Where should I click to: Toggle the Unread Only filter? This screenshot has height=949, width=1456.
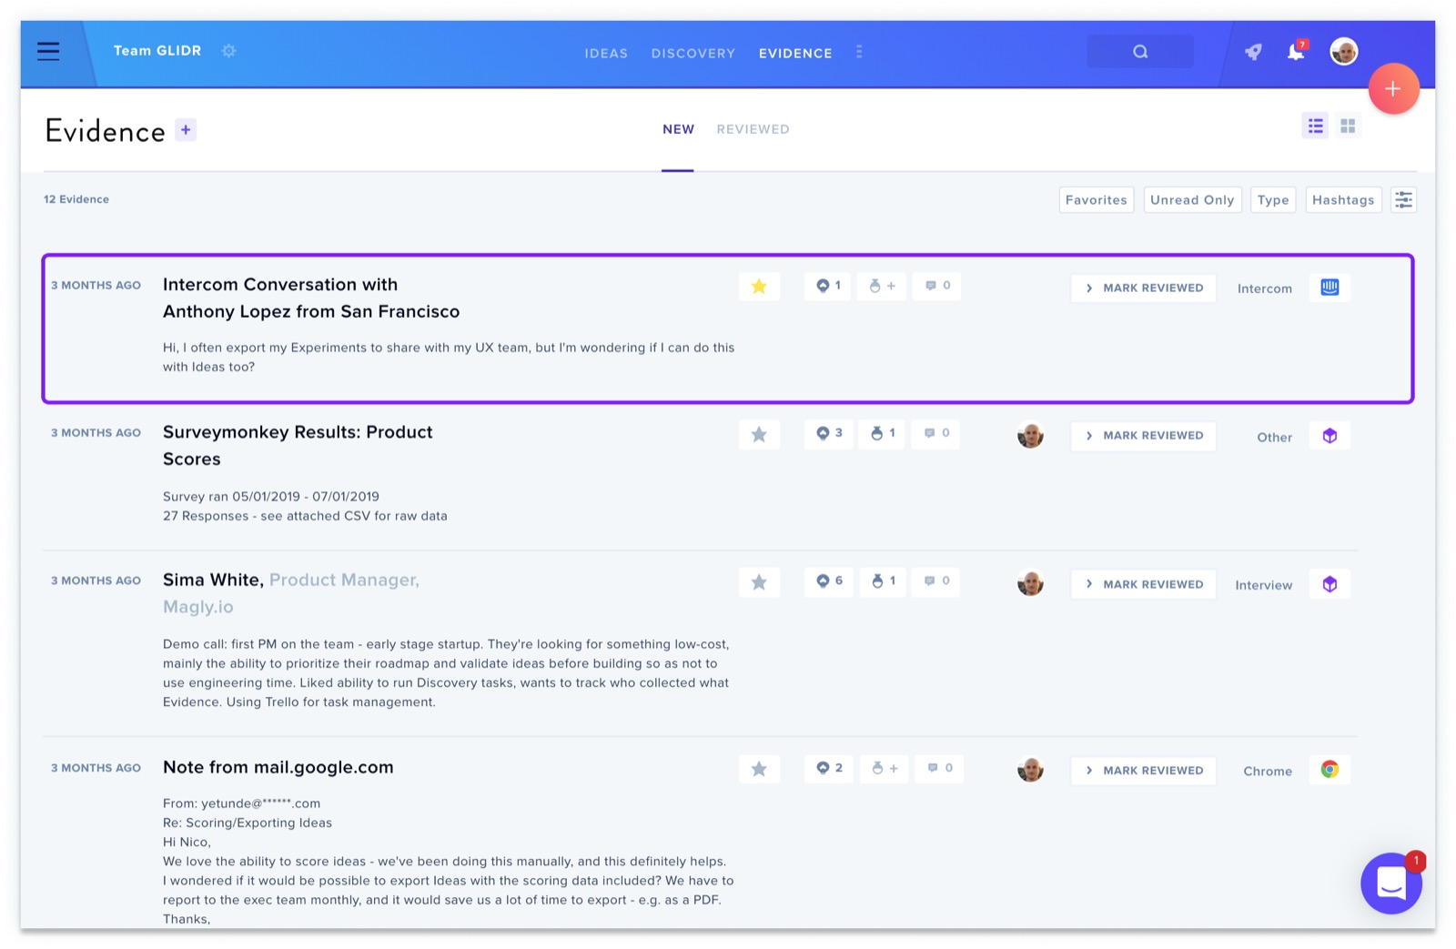[x=1192, y=200]
